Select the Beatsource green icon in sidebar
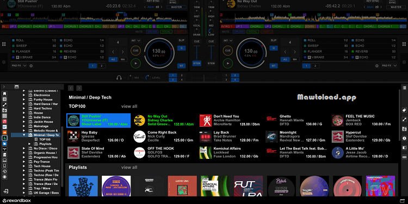The height and width of the screenshot is (204, 408). [4, 138]
